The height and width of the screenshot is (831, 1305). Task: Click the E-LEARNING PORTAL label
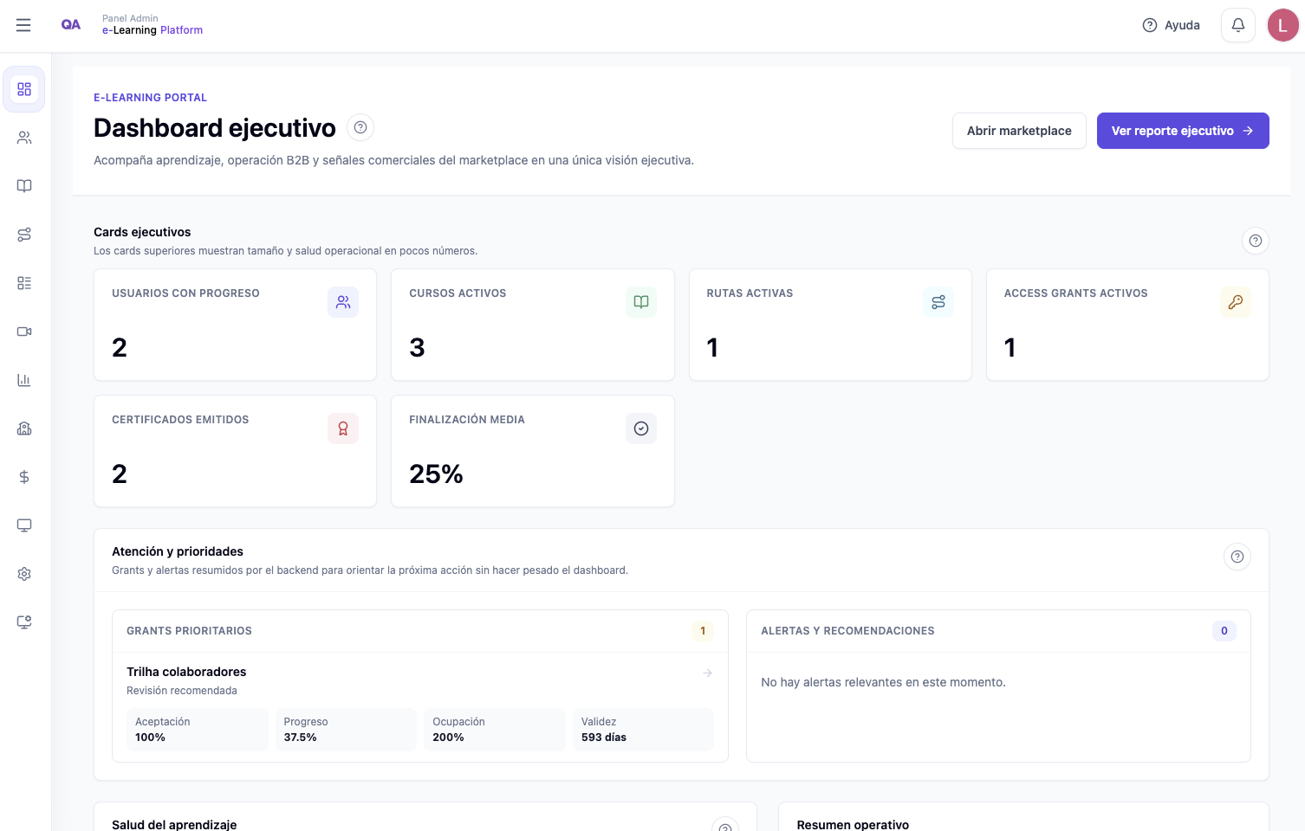point(150,98)
